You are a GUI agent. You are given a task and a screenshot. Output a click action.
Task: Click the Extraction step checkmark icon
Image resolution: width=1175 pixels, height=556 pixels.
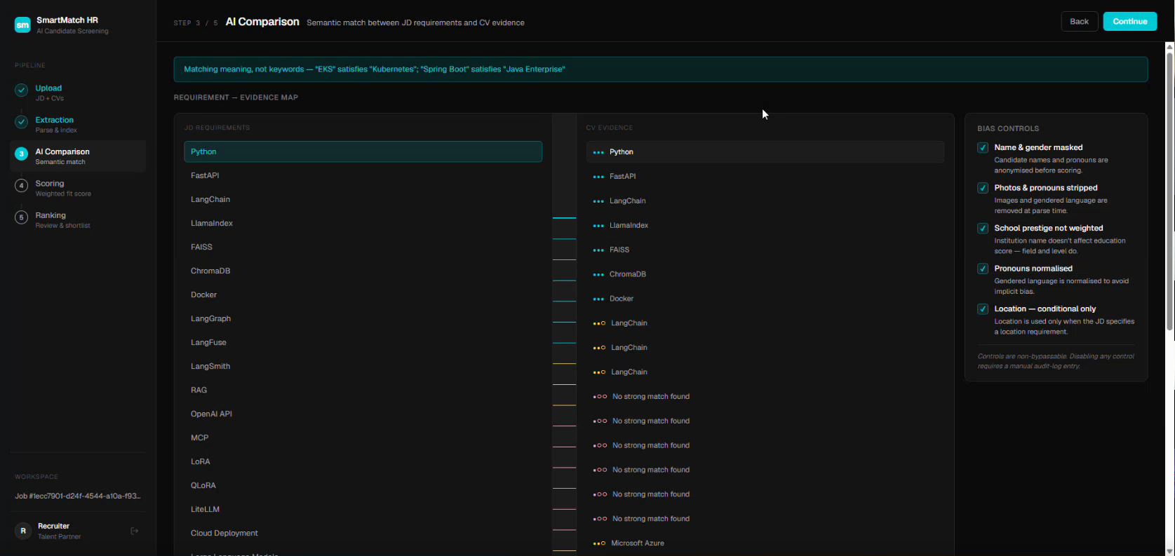(x=22, y=122)
